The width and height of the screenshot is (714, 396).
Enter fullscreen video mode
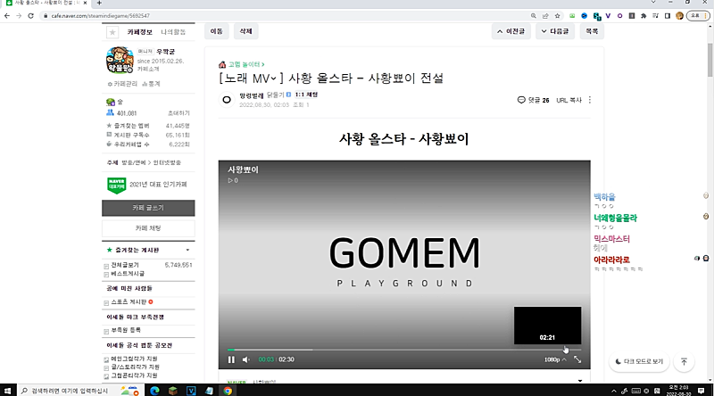click(577, 359)
